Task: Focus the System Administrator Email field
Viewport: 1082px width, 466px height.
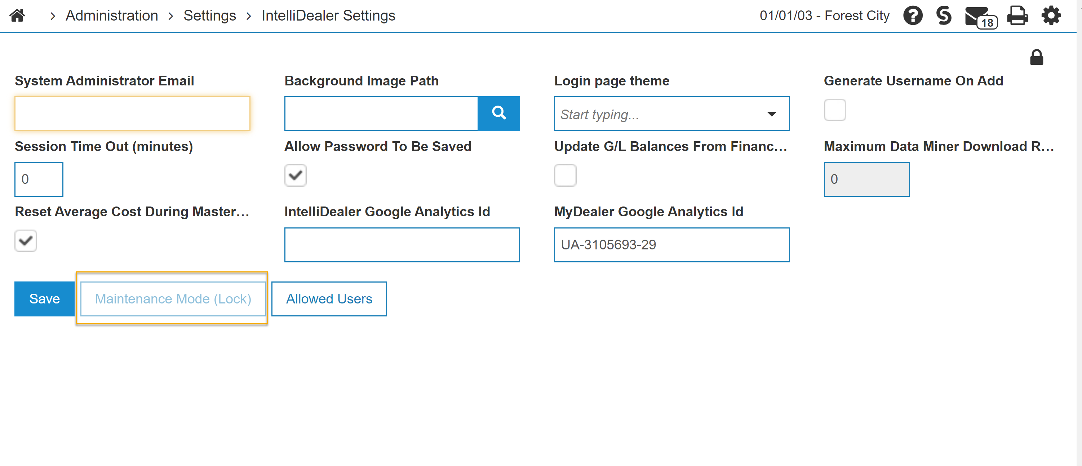Action: (x=132, y=114)
